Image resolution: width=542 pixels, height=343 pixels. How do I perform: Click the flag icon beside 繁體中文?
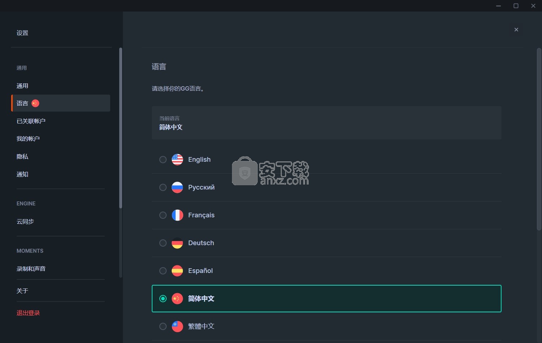point(177,326)
